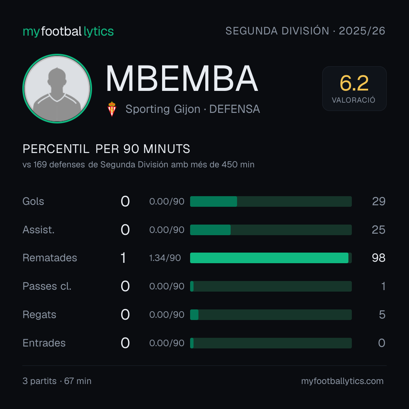This screenshot has height=409, width=409.
Task: Click the Entrades stat label
Action: tap(44, 343)
